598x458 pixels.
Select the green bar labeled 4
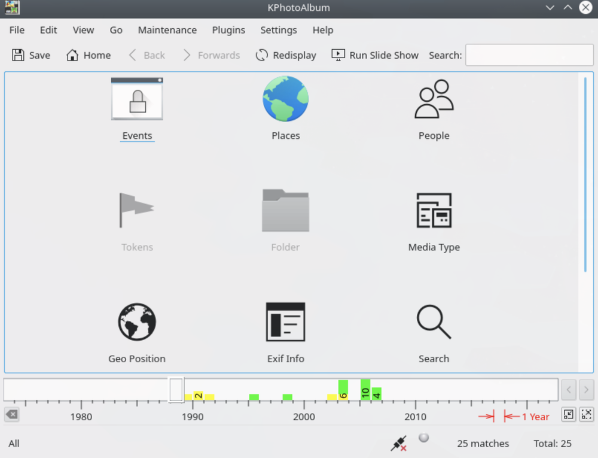(x=376, y=394)
